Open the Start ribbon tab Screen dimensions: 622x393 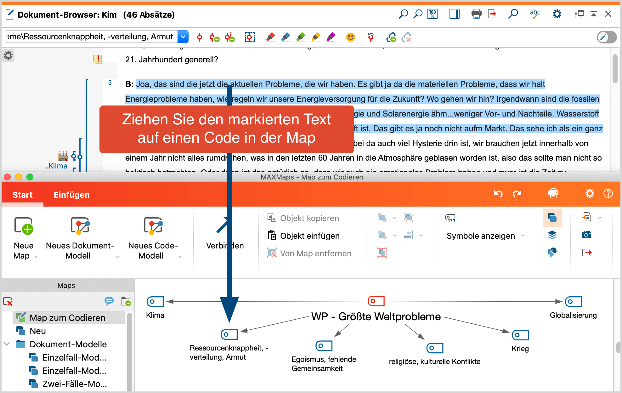click(22, 194)
